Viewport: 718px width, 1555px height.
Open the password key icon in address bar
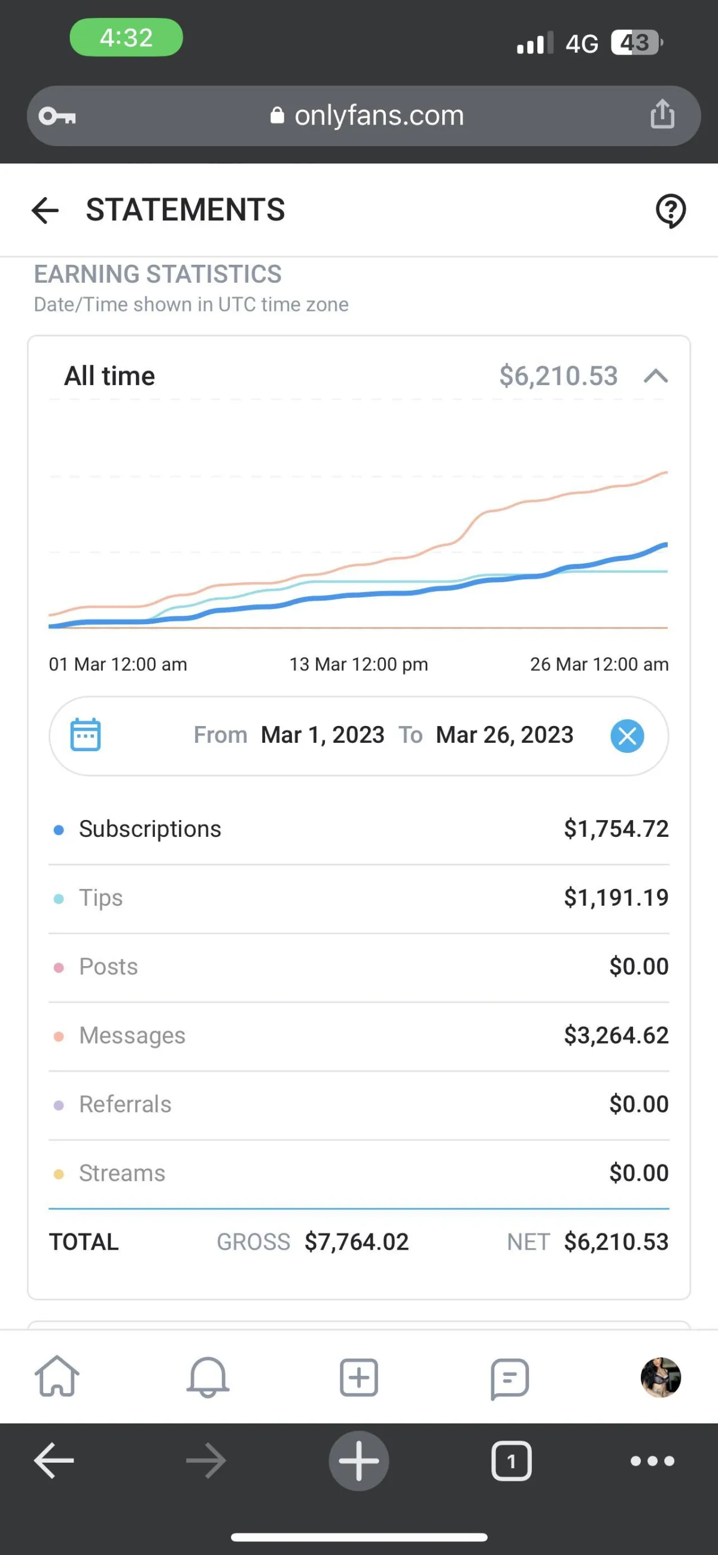(57, 115)
